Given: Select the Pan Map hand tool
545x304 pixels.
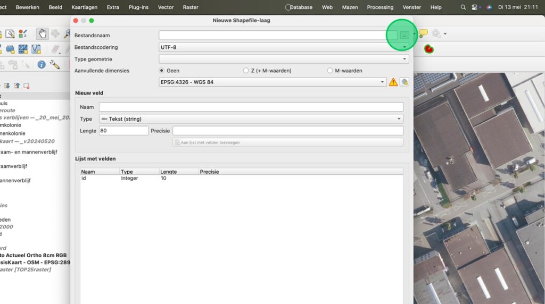Looking at the screenshot, I should pyautogui.click(x=42, y=34).
